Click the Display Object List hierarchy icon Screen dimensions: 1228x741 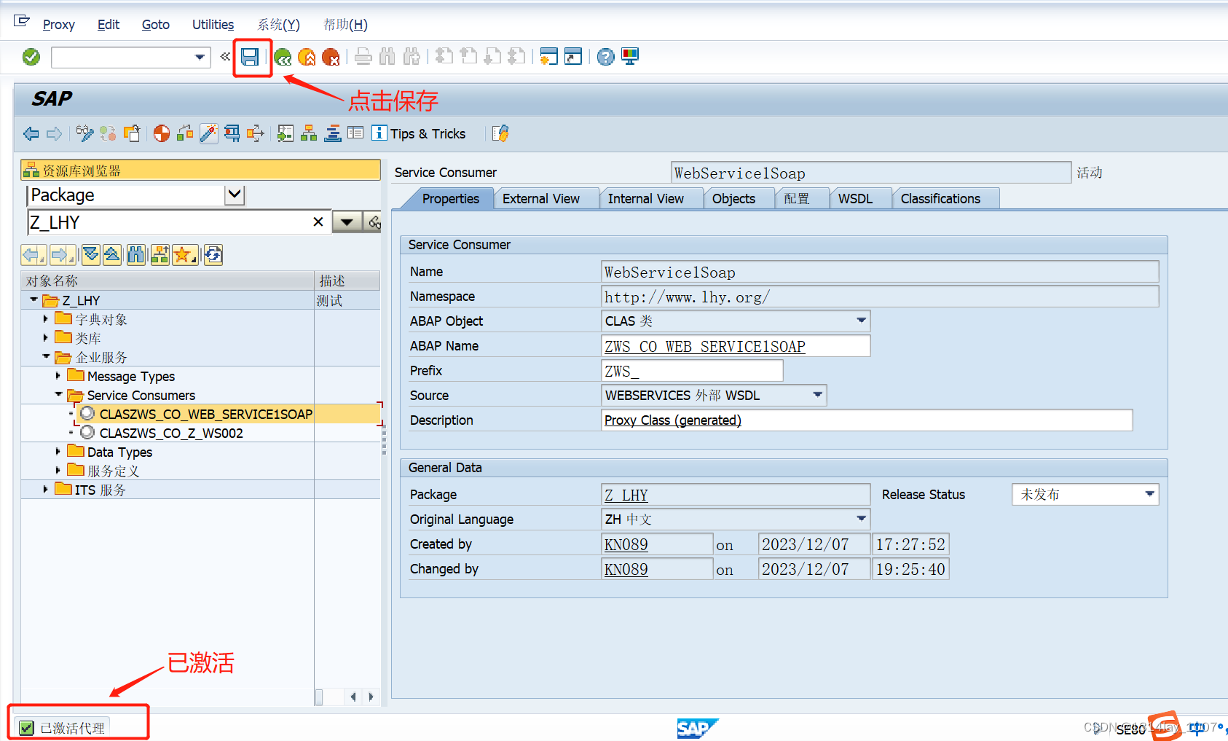309,133
